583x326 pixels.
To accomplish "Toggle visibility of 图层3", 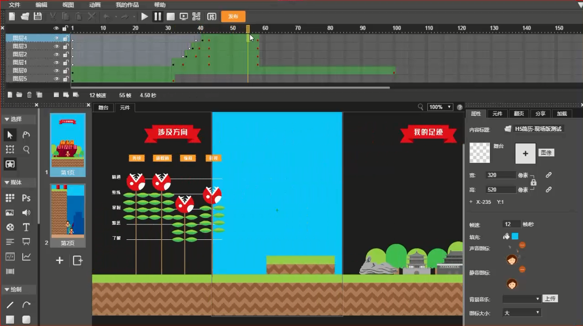I will (57, 47).
